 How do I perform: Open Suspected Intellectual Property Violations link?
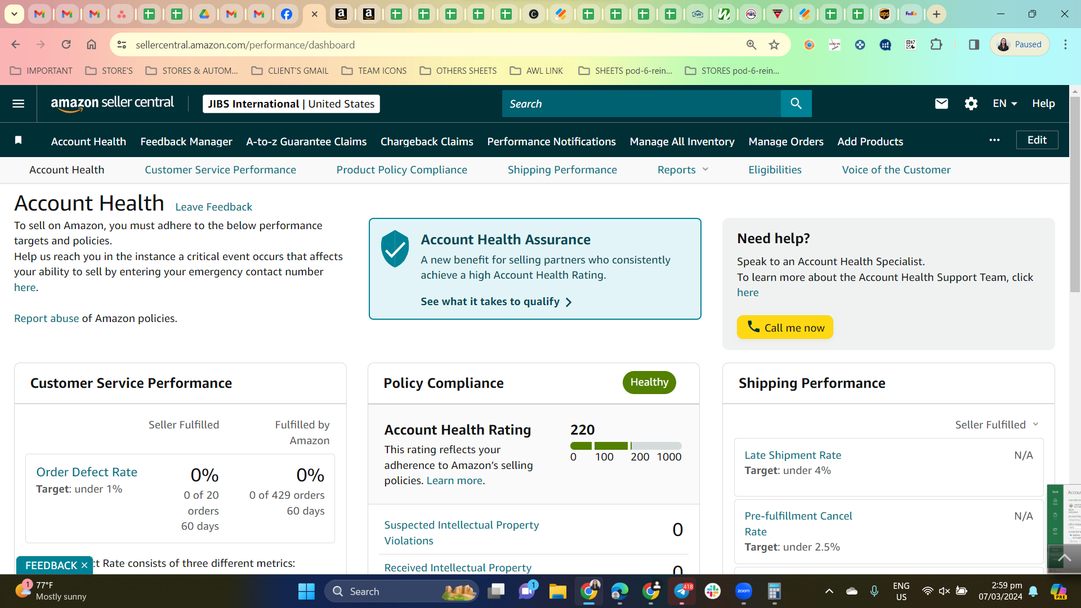(461, 533)
